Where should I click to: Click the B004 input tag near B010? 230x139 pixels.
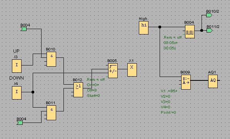[x=23, y=29]
